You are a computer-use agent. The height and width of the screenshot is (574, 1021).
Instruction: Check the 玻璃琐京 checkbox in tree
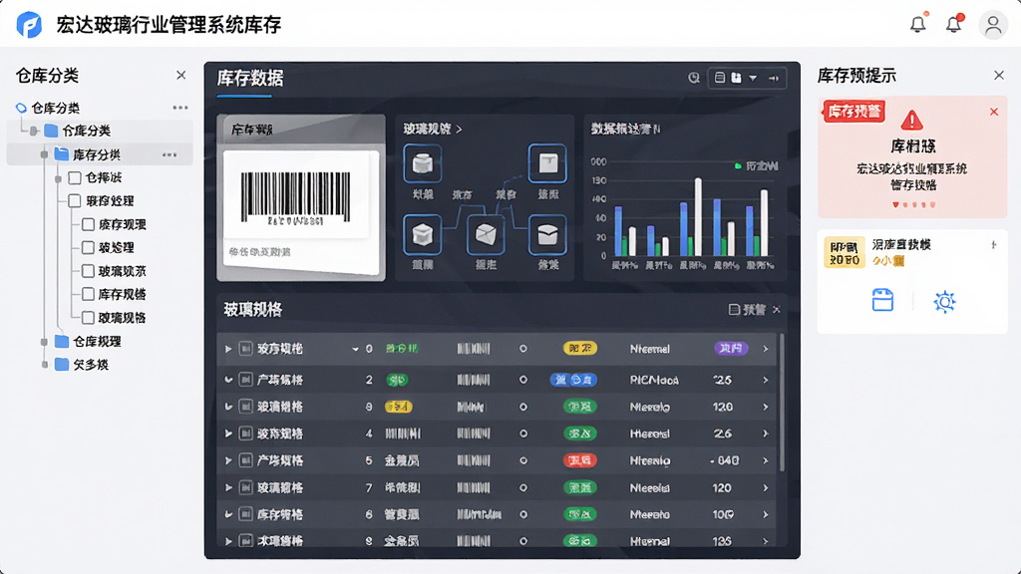pos(88,271)
